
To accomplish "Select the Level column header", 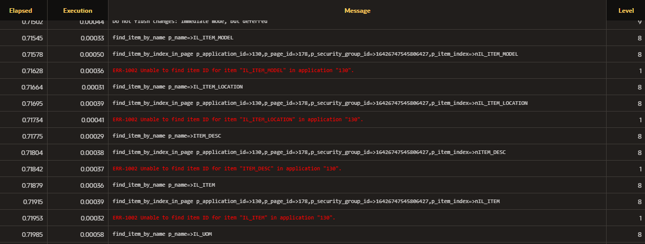I will [x=626, y=11].
